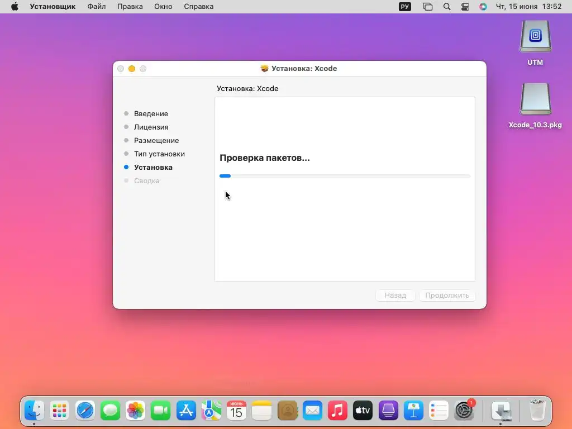The height and width of the screenshot is (429, 572).
Task: Open Spotlight search magnifier
Action: tap(446, 7)
